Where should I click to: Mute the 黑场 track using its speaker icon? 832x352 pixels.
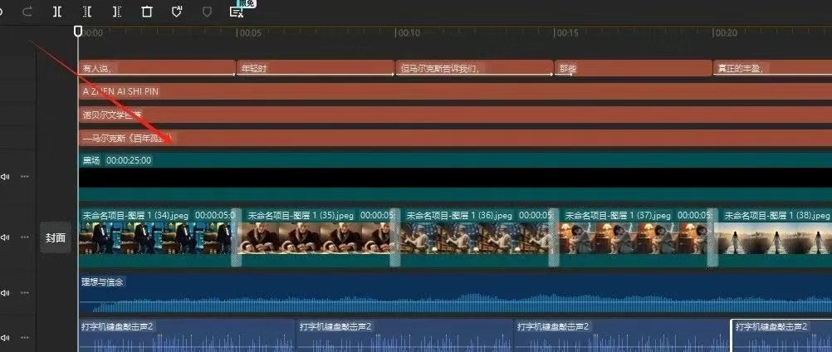[5, 176]
